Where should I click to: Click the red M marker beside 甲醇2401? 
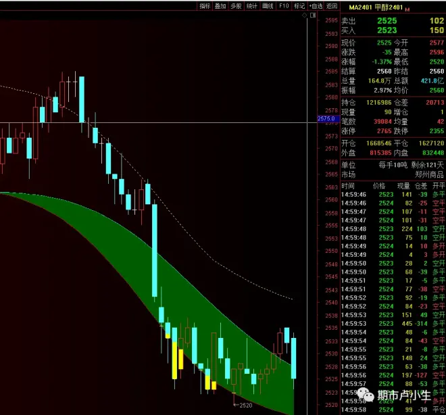tap(408, 8)
